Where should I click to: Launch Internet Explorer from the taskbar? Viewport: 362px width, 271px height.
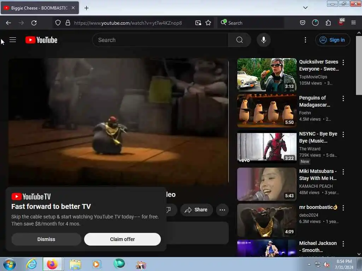click(x=31, y=264)
